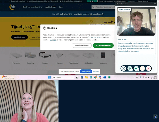The image size is (159, 122).
Task: Click the volume speaker tray icon
Action: tap(146, 77)
